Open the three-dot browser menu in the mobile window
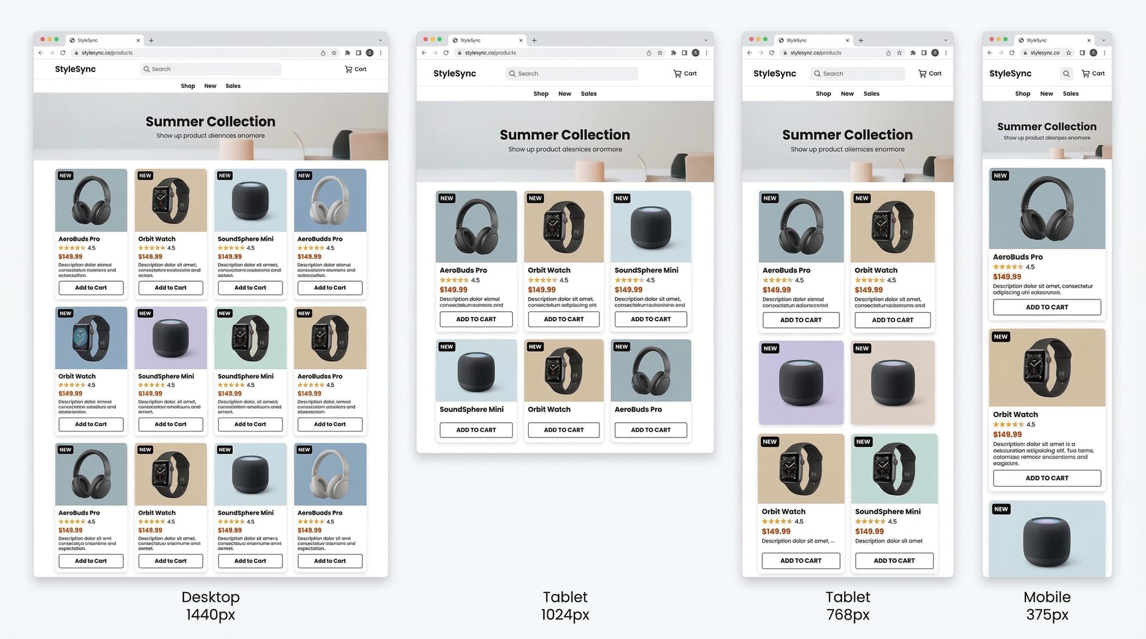The image size is (1146, 639). 1104,53
